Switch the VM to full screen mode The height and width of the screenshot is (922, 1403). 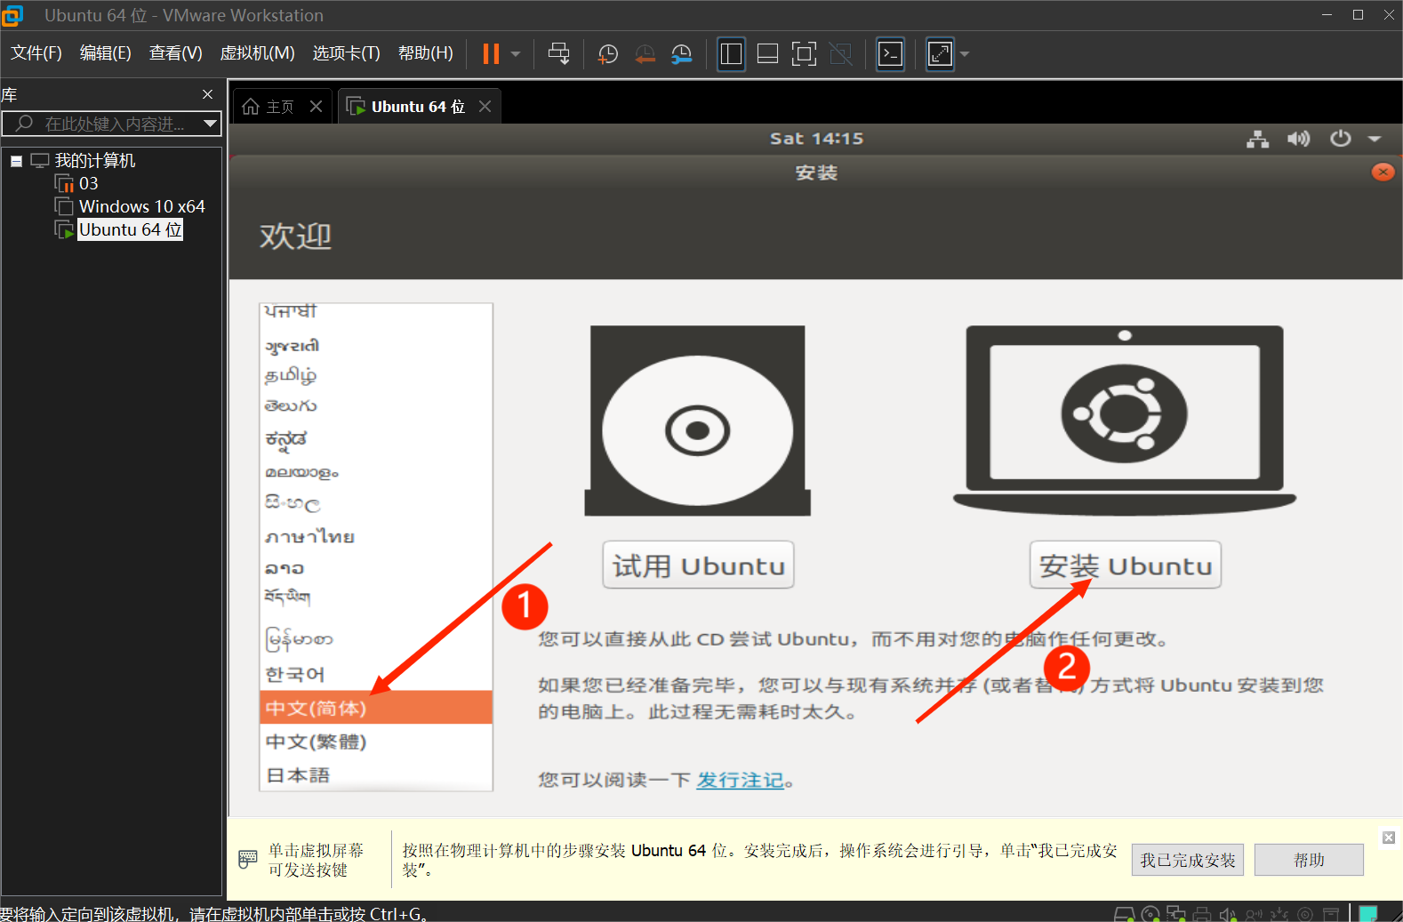[804, 54]
